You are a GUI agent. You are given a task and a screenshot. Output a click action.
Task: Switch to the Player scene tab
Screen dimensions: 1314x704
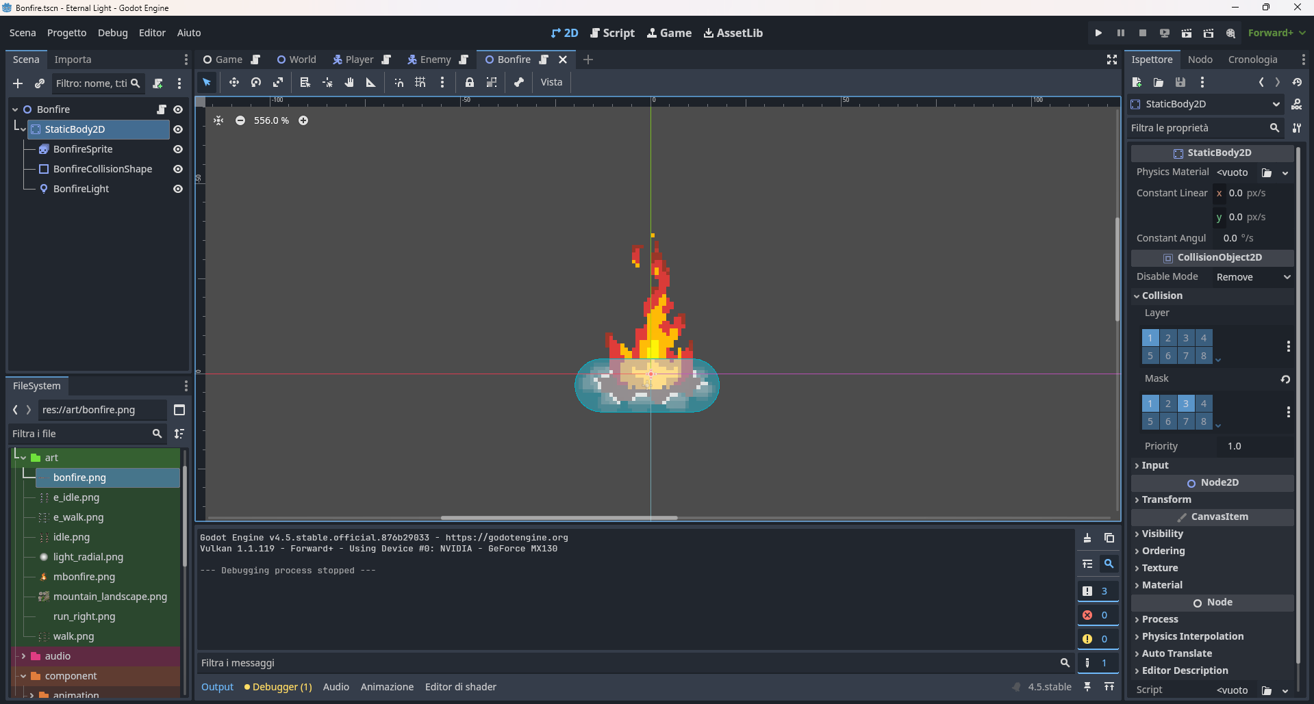click(x=361, y=60)
